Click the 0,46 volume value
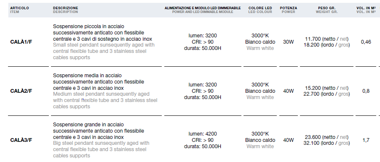The image size is (380, 162). (366, 42)
